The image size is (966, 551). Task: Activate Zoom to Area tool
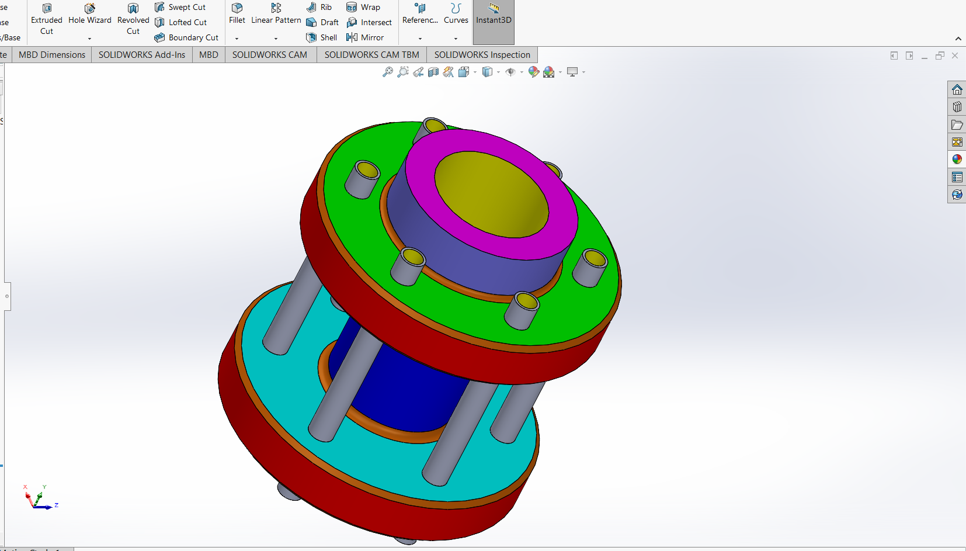[x=403, y=72]
